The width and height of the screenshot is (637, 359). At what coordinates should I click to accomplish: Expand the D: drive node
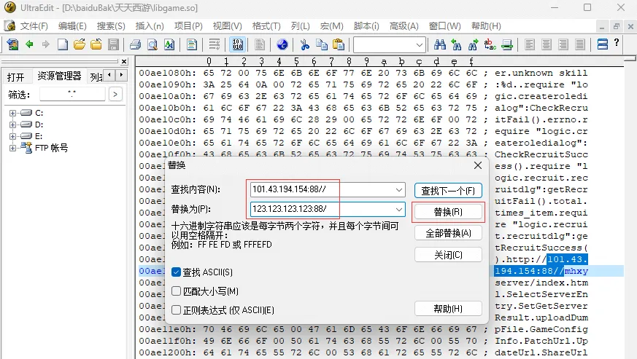pos(12,125)
